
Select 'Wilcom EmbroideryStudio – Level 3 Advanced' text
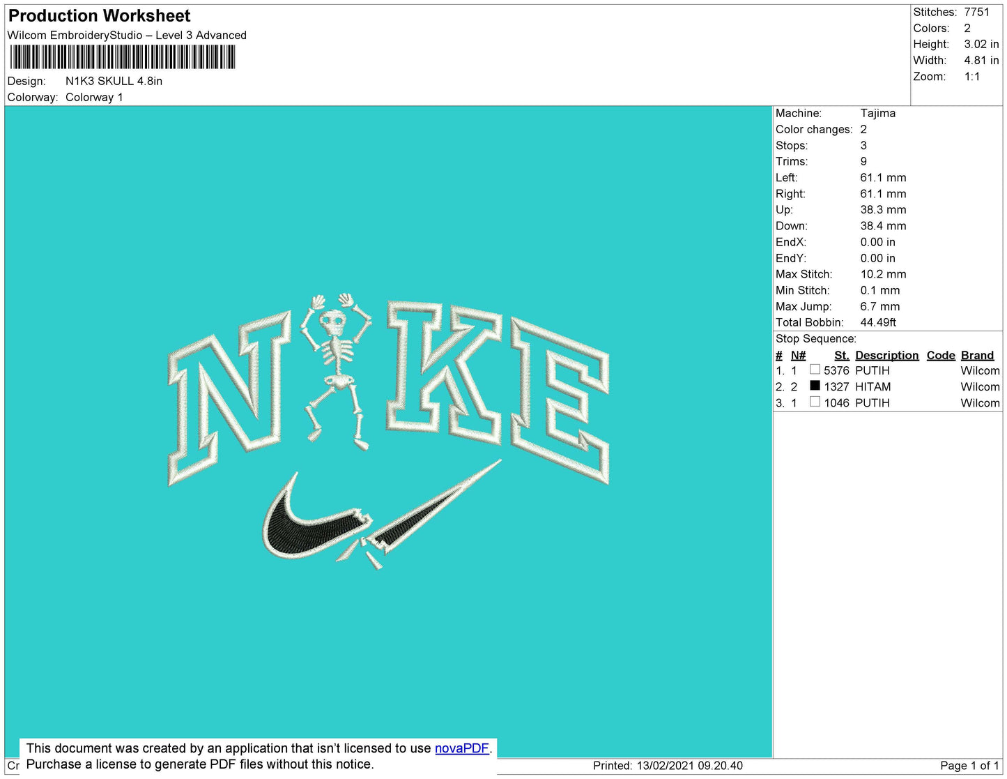[x=127, y=35]
